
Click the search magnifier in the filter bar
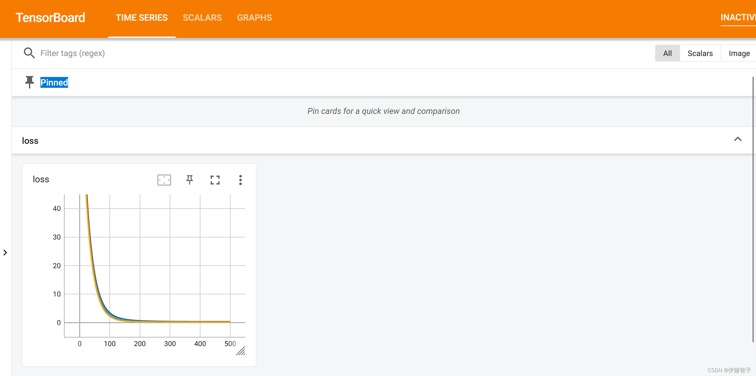tap(29, 53)
